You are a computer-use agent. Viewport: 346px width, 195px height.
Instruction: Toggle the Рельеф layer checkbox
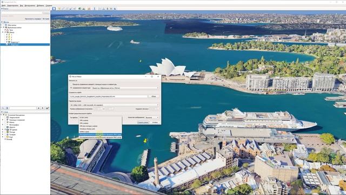click(x=5, y=139)
